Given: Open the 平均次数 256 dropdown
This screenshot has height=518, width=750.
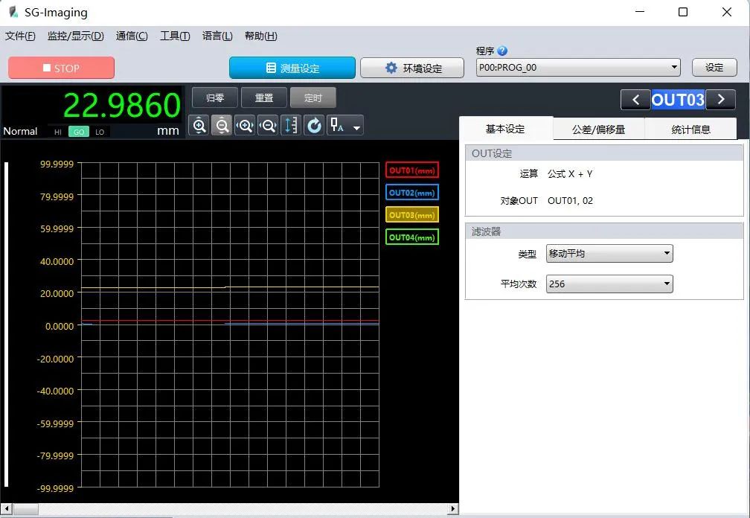Looking at the screenshot, I should tap(609, 284).
